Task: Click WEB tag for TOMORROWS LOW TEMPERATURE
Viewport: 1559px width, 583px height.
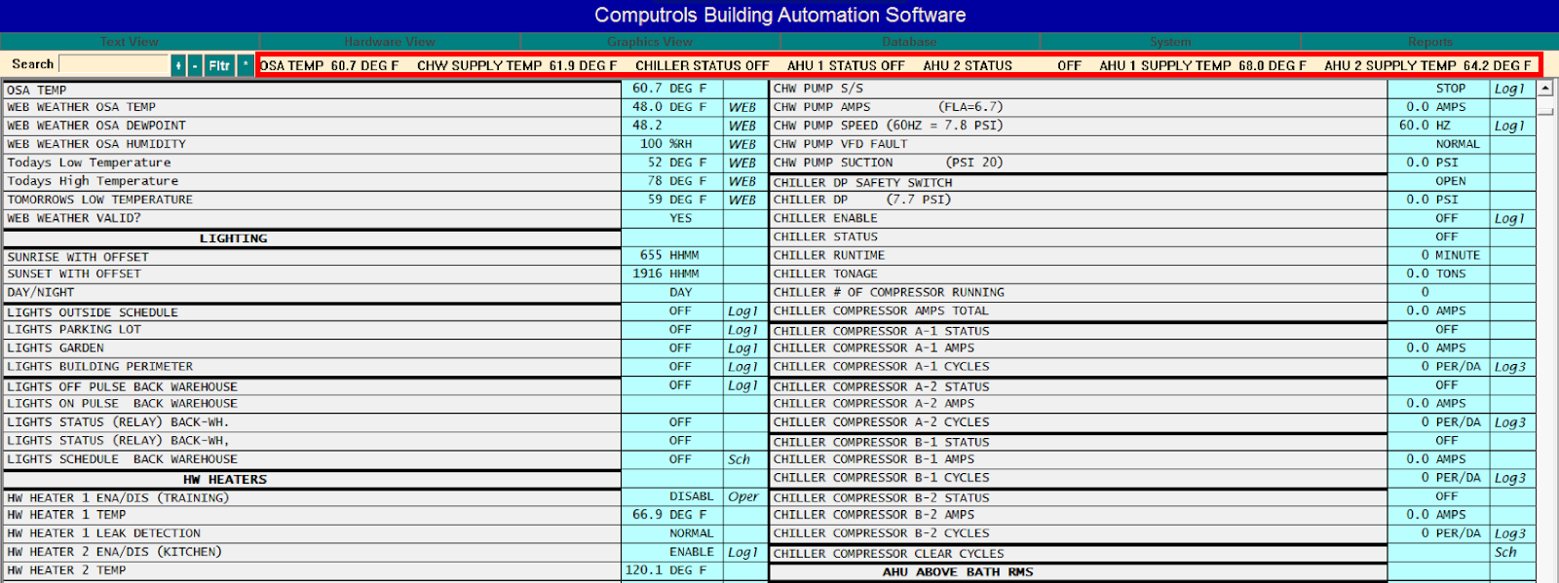Action: (x=742, y=200)
